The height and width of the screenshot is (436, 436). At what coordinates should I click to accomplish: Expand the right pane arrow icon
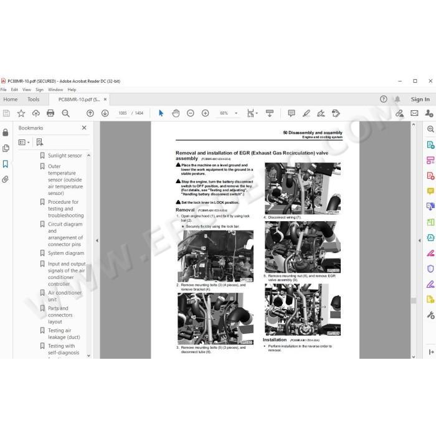(431, 352)
